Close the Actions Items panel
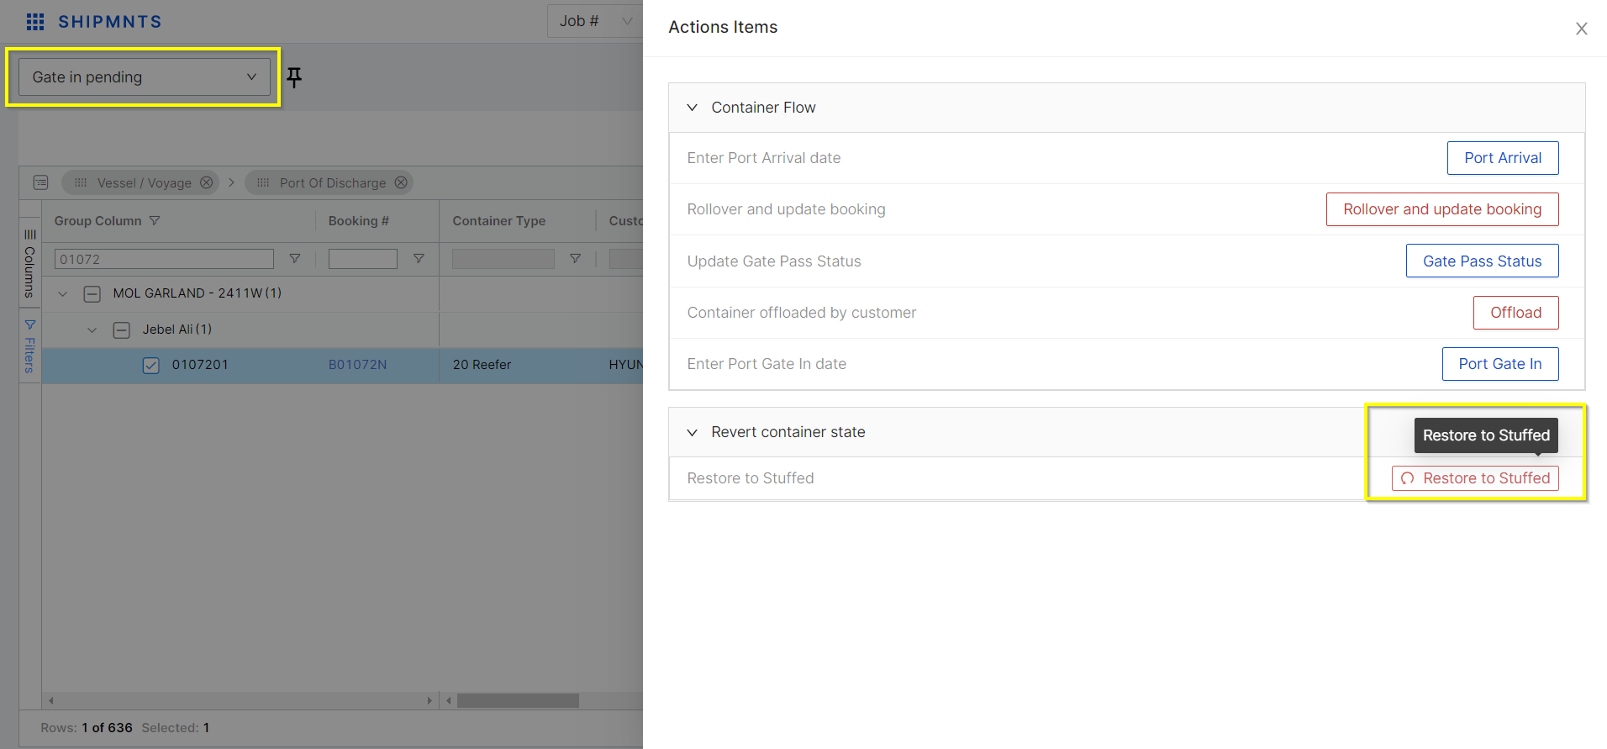 tap(1581, 29)
